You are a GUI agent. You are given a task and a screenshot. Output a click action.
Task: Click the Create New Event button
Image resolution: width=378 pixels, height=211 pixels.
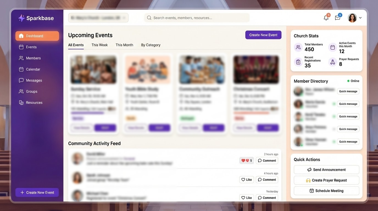[263, 35]
